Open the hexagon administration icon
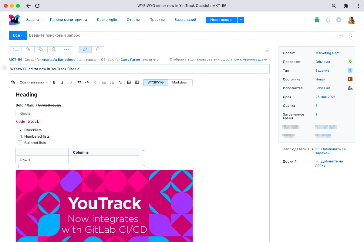The width and height of the screenshot is (364, 242). tap(339, 20)
